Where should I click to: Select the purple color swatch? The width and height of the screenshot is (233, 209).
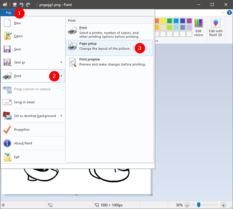tap(189, 21)
